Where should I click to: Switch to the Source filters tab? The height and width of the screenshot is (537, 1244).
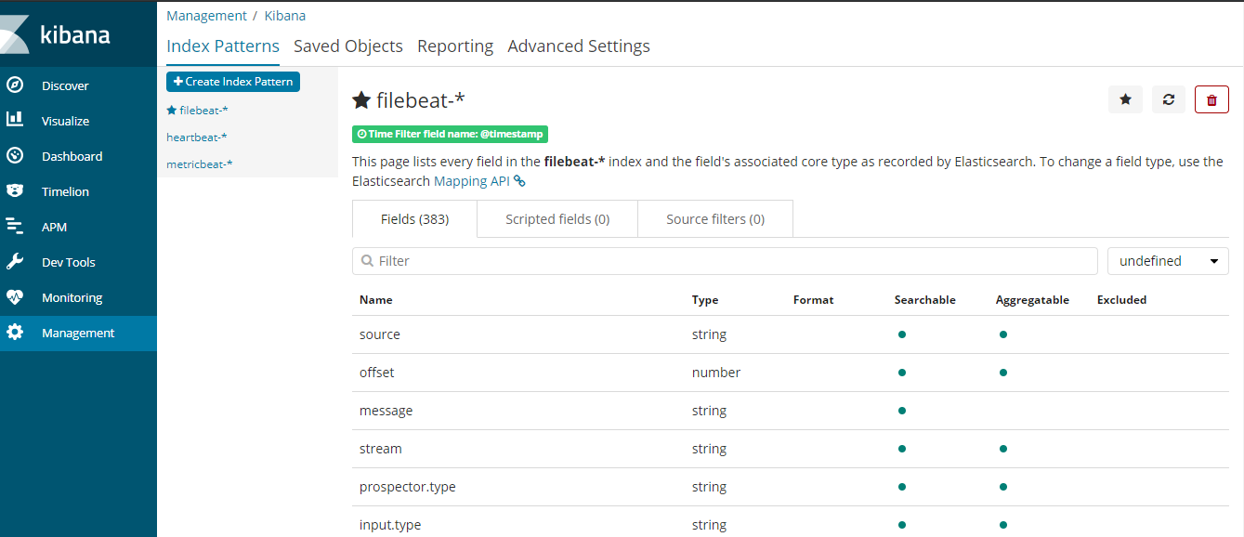coord(714,219)
